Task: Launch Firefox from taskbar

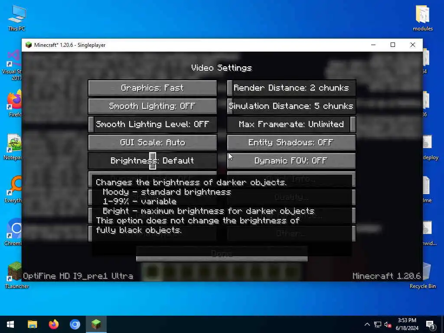Action: (x=53, y=324)
